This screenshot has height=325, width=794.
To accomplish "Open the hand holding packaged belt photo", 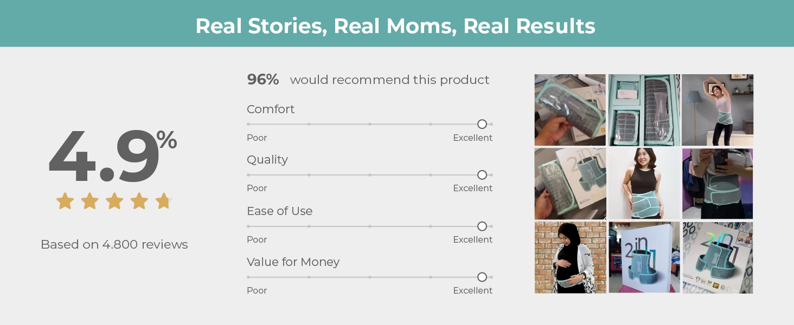I will coord(570,110).
